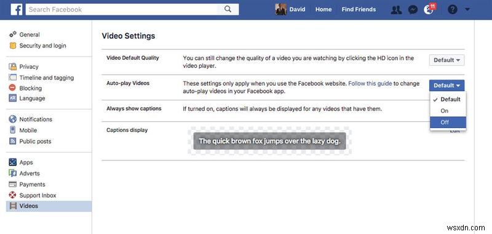Open Notifications settings section
Viewport: 492px width, 234px height.
(36, 119)
